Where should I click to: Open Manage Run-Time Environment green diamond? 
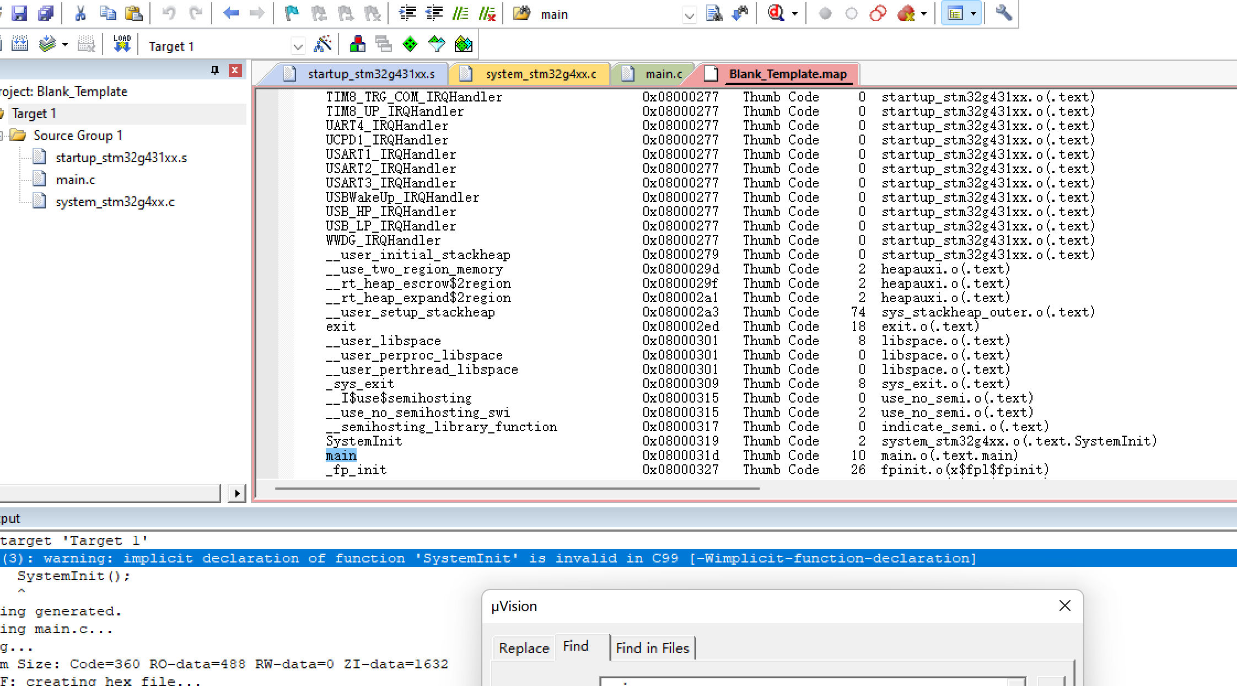coord(410,44)
